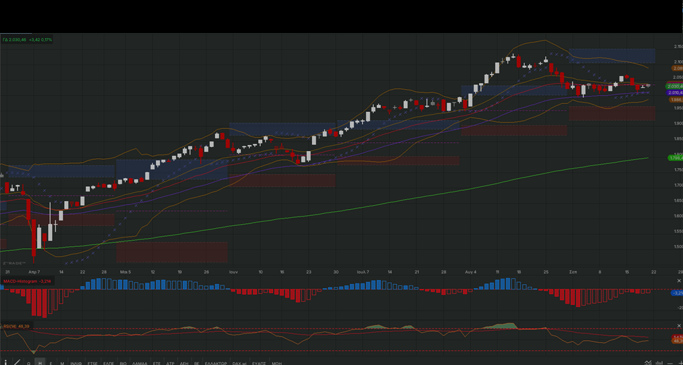Change chart type with bars icon
Image resolution: width=683 pixels, height=365 pixels.
659,363
